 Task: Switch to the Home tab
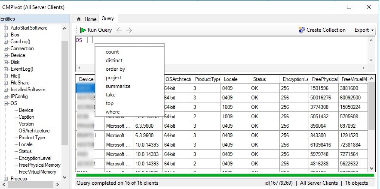coord(86,19)
